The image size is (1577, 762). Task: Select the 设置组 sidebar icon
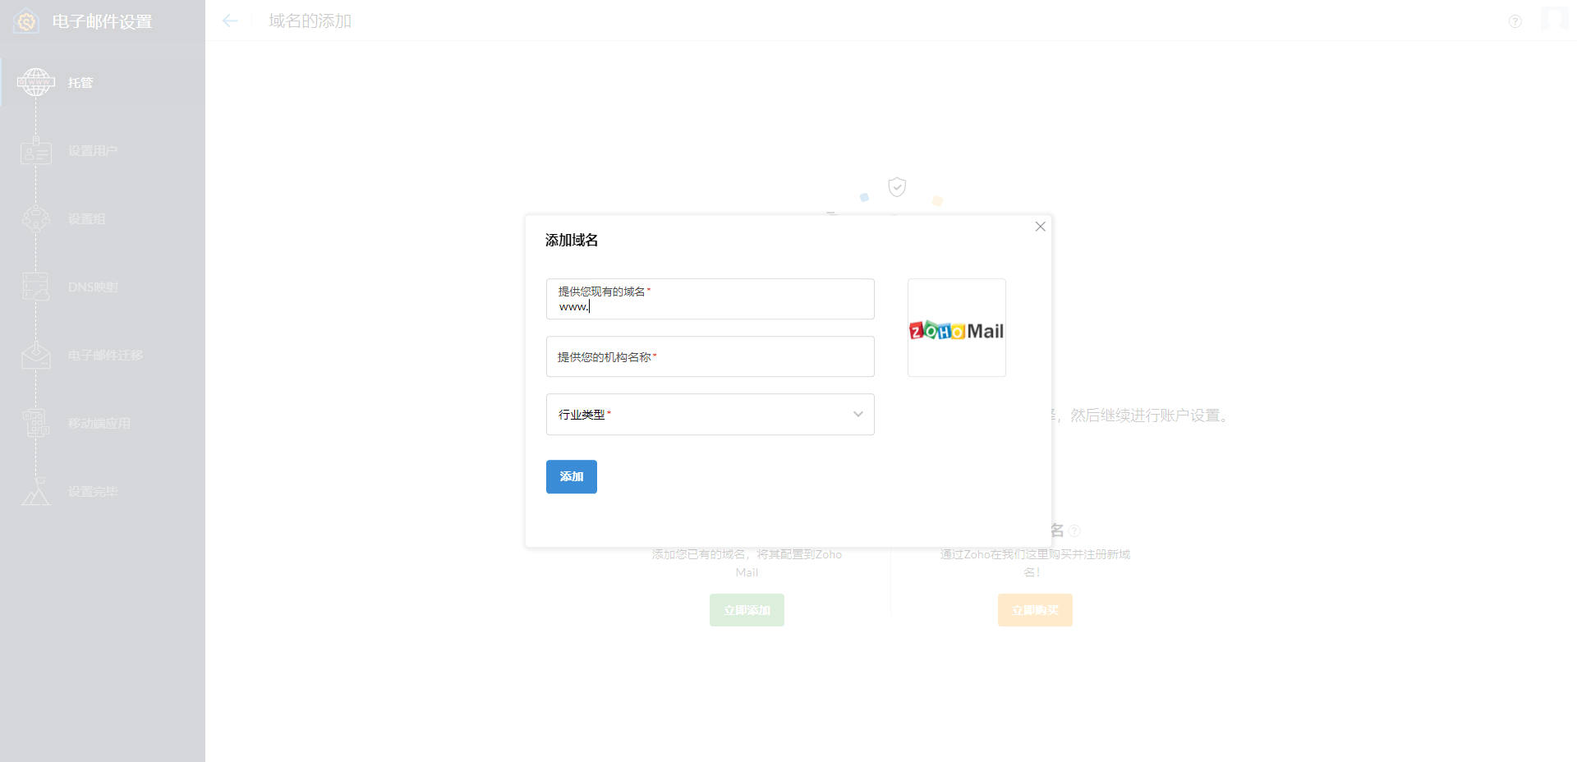[x=35, y=218]
